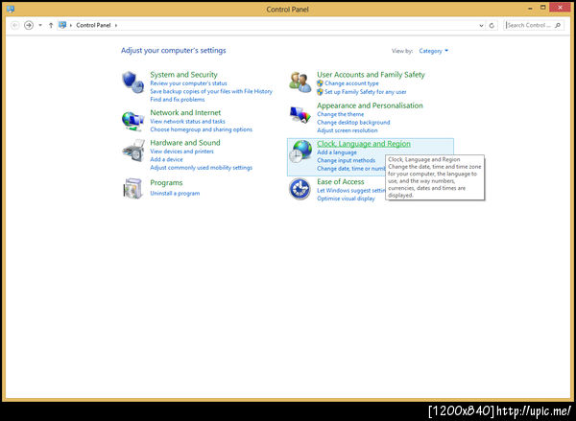
Task: Click Find and fix problems
Action: tap(178, 100)
